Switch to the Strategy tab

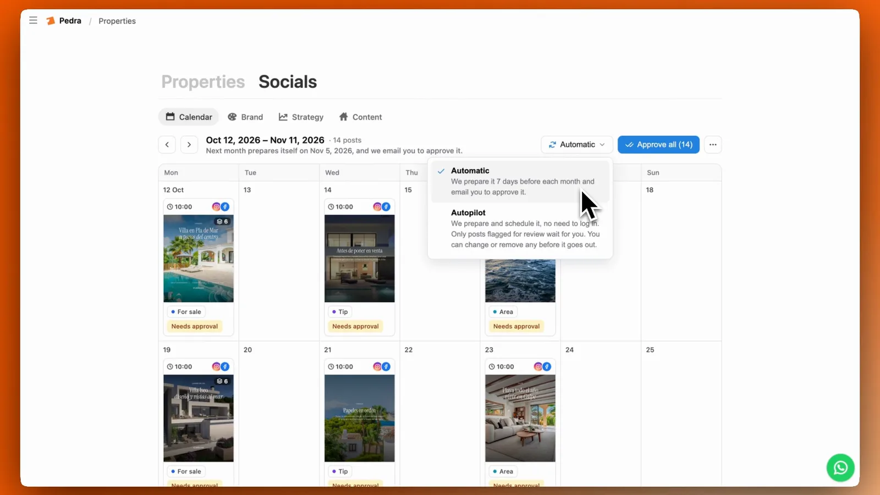pos(301,117)
